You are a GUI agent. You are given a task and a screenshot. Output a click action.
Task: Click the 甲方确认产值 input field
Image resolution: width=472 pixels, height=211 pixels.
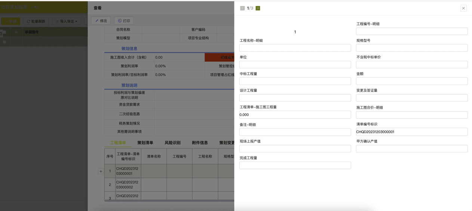pos(412,149)
